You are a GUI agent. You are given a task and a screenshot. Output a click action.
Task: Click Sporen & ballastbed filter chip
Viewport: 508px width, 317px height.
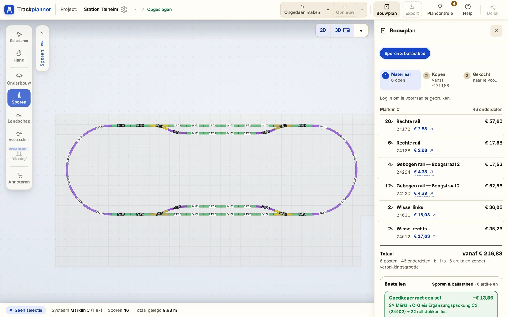click(x=405, y=54)
